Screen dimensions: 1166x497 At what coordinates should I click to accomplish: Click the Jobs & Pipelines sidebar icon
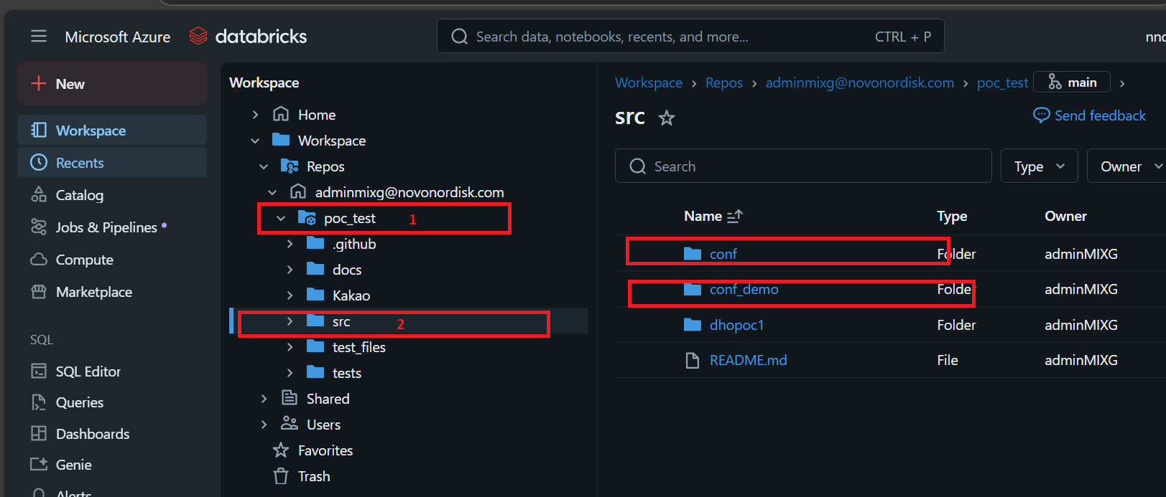pyautogui.click(x=39, y=227)
